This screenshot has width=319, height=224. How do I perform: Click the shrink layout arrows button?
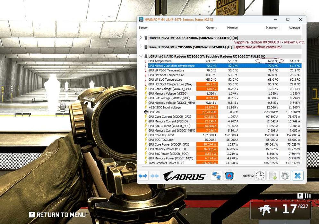pos(155,176)
